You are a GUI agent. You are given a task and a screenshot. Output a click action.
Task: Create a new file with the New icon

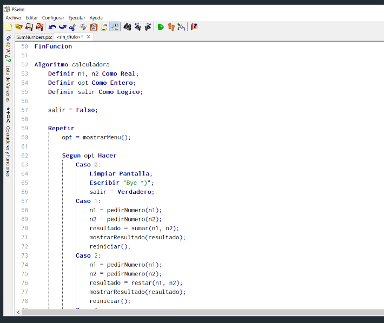click(9, 26)
